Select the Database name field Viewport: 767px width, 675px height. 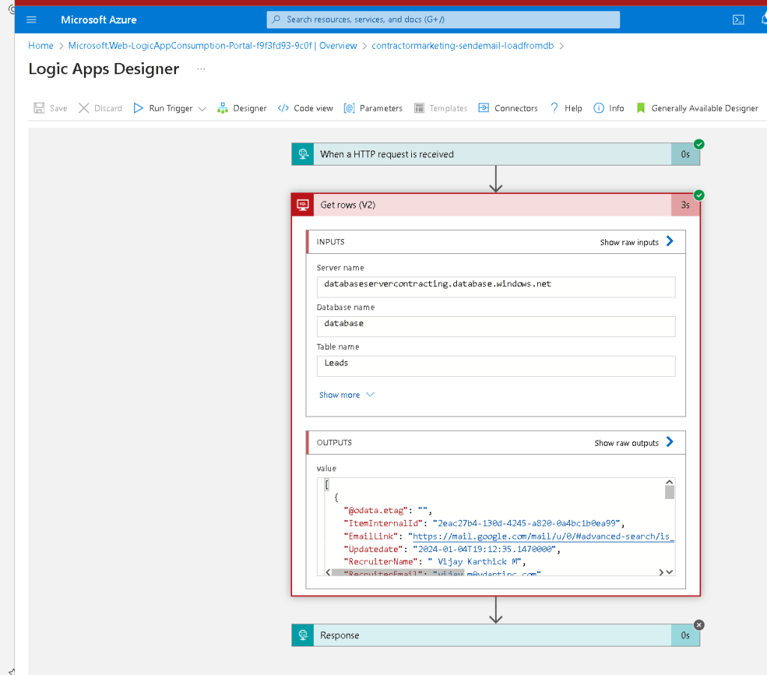tap(496, 326)
